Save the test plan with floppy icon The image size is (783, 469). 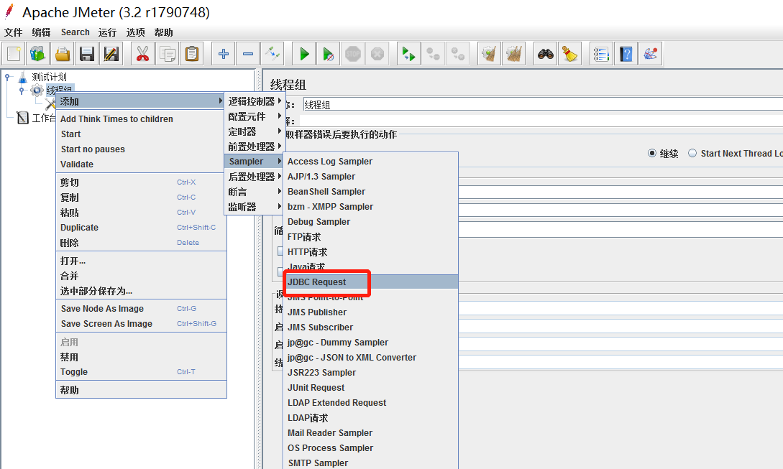point(87,54)
